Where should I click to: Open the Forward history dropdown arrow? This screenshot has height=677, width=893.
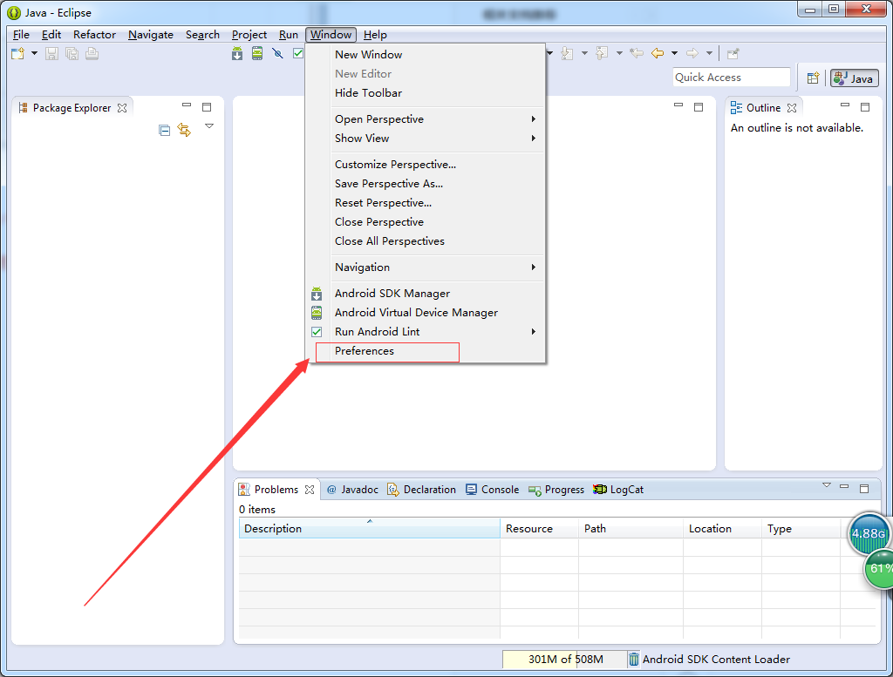(709, 53)
